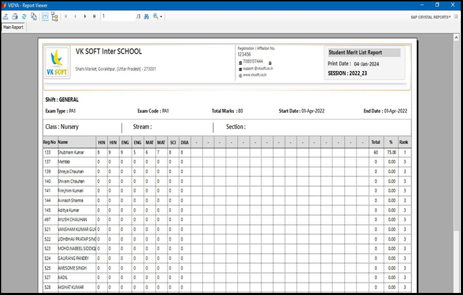Click the Copy icon in toolbar

[x=34, y=17]
